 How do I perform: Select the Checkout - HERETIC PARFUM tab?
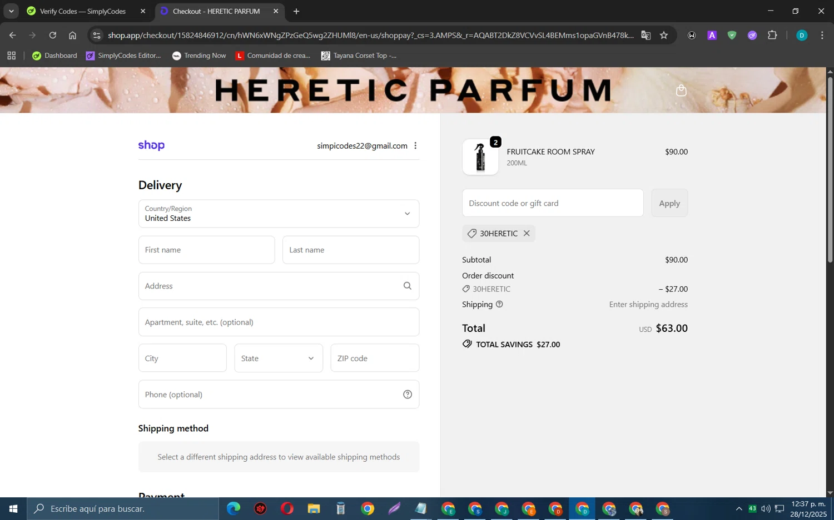216,11
